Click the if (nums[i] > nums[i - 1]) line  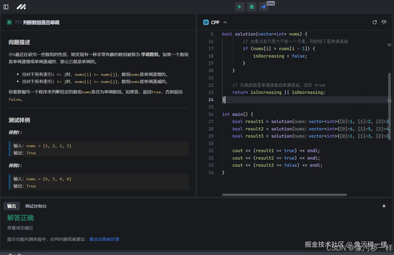(x=279, y=49)
